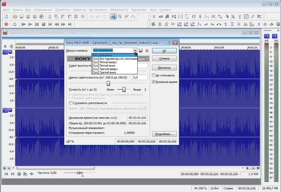Image resolution: width=281 pixels, height=192 pixels.
Task: Choose '[Sys] Пятый вниз' preset
Action: 115,66
